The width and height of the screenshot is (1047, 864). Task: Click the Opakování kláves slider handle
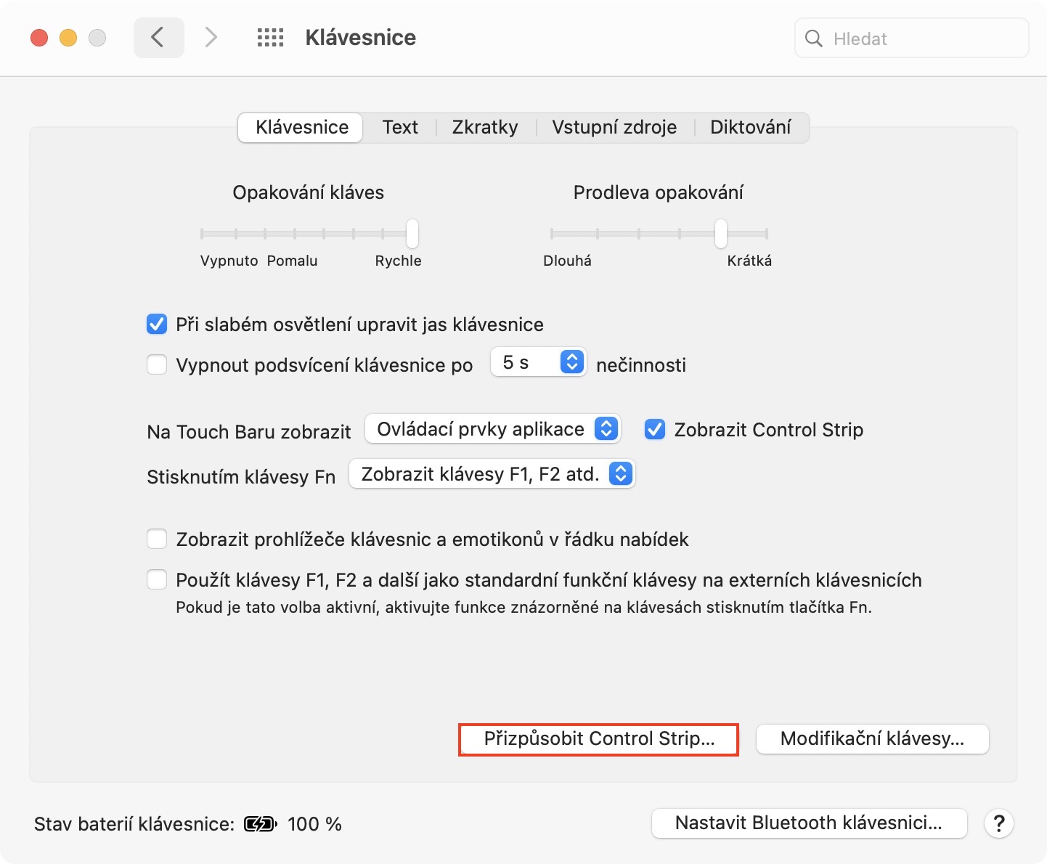[x=412, y=233]
